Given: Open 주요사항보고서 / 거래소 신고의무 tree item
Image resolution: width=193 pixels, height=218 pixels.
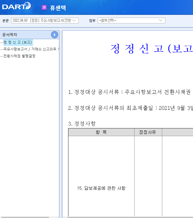Looking at the screenshot, I should (x=31, y=49).
